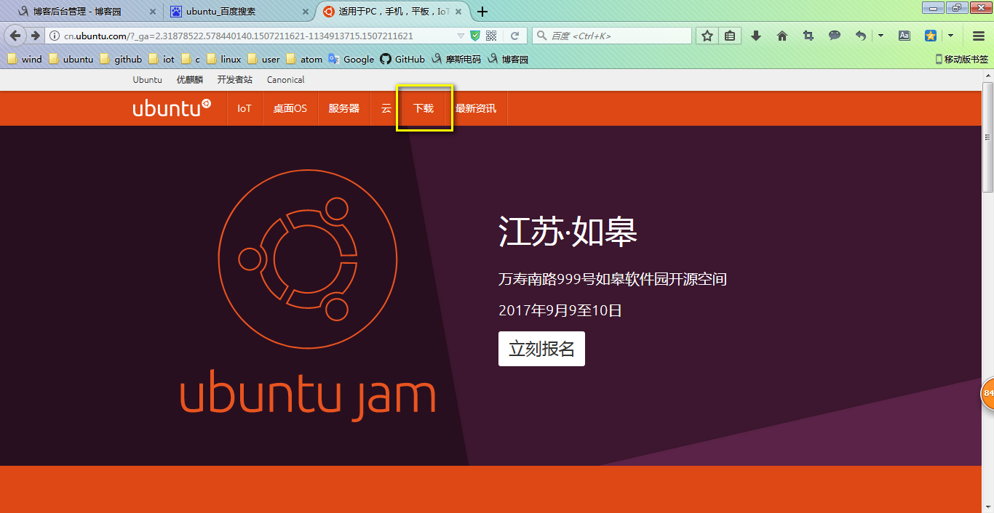Screen dimensions: 994x513
Task: Follow the 优麒麟 link in top strip
Action: [x=190, y=80]
